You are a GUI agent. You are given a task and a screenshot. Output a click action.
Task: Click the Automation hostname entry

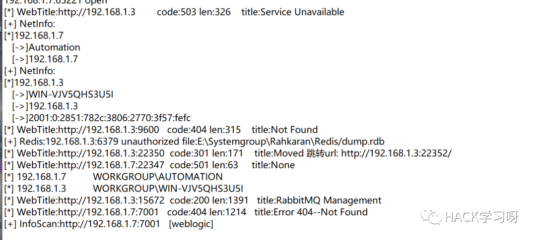[x=55, y=48]
